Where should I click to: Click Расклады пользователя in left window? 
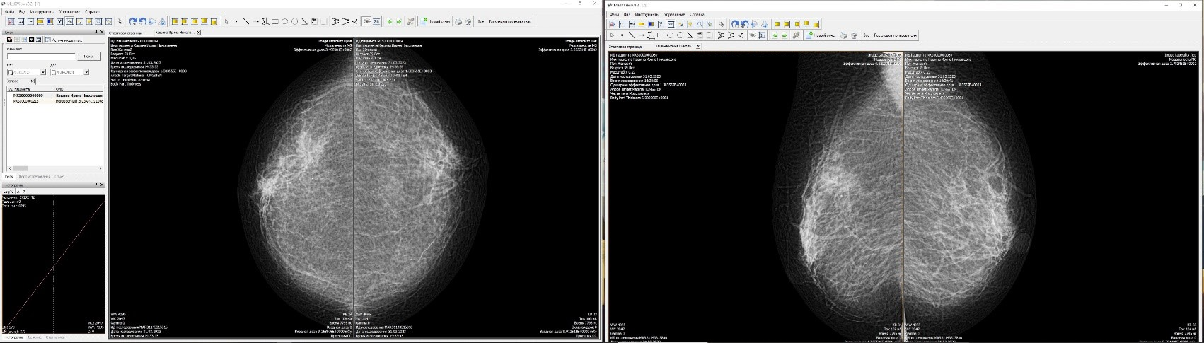510,21
